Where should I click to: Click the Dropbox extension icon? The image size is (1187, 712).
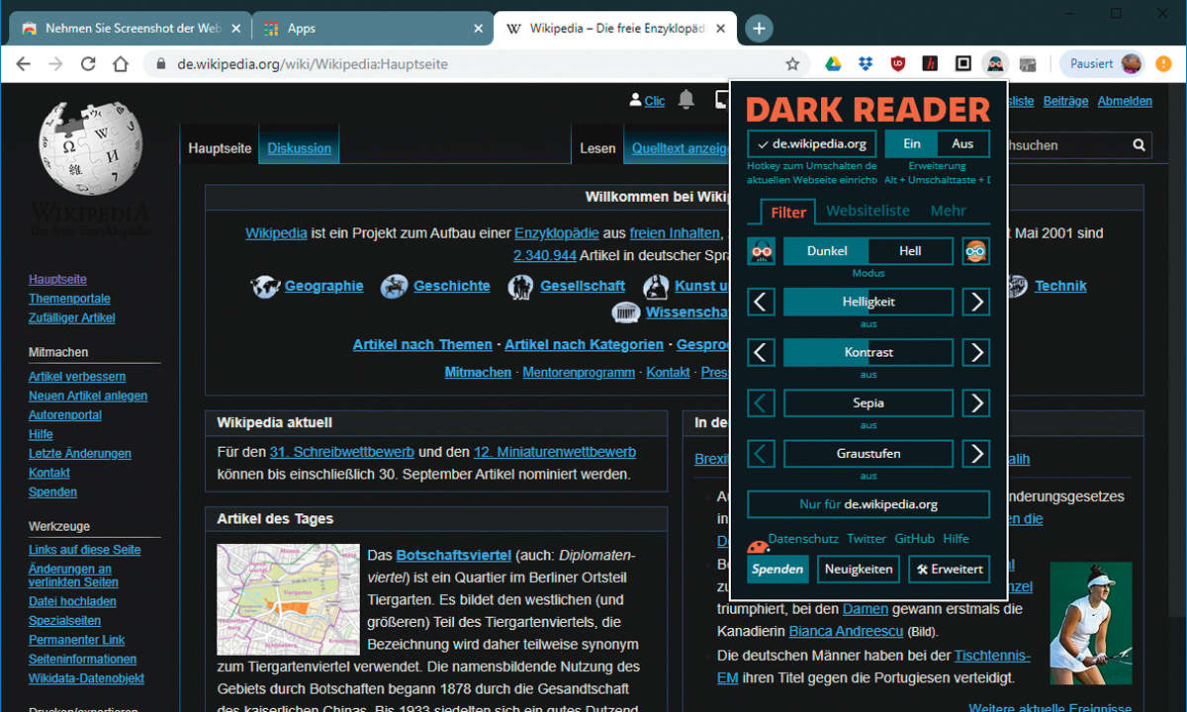point(866,64)
